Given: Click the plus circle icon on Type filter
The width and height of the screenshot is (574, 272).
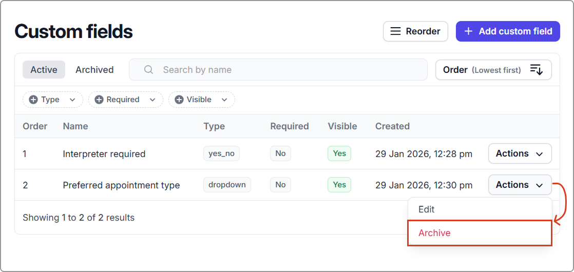Looking at the screenshot, I should point(33,100).
